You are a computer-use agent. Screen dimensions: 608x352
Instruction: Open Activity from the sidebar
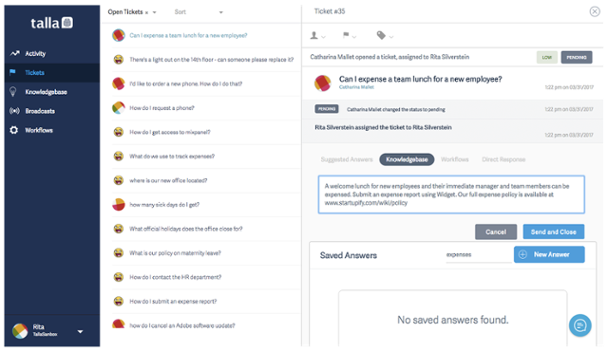pos(35,53)
